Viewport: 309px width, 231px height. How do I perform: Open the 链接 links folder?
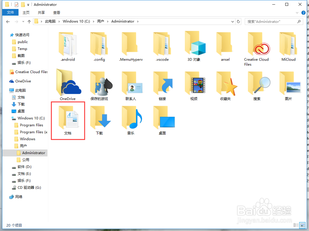pyautogui.click(x=163, y=86)
